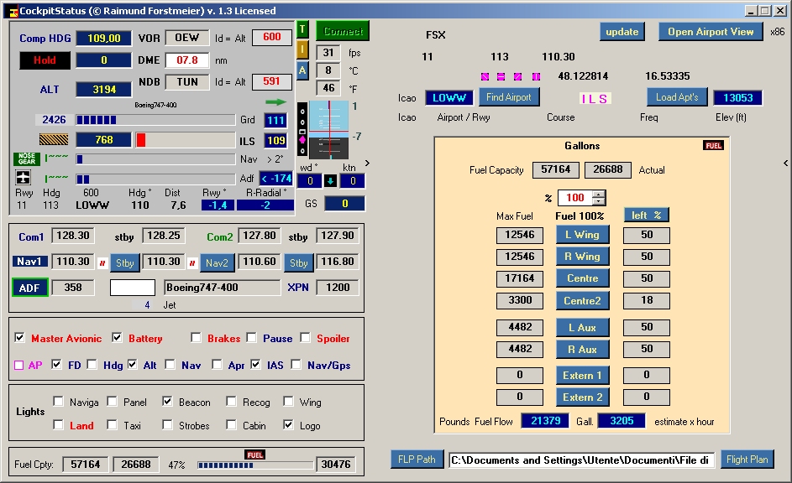Click the attitude indicator display

pyautogui.click(x=329, y=130)
